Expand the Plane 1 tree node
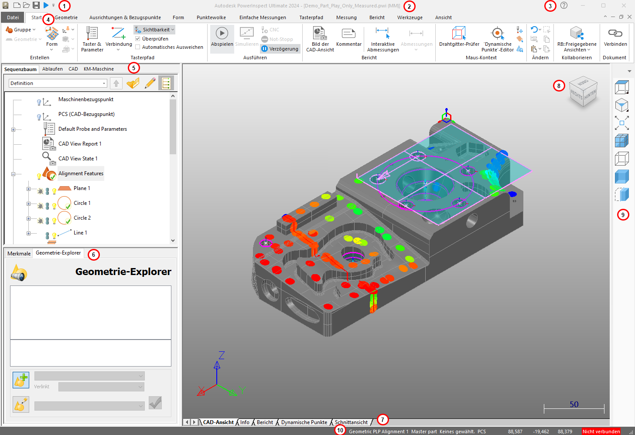635x435 pixels. pos(28,189)
